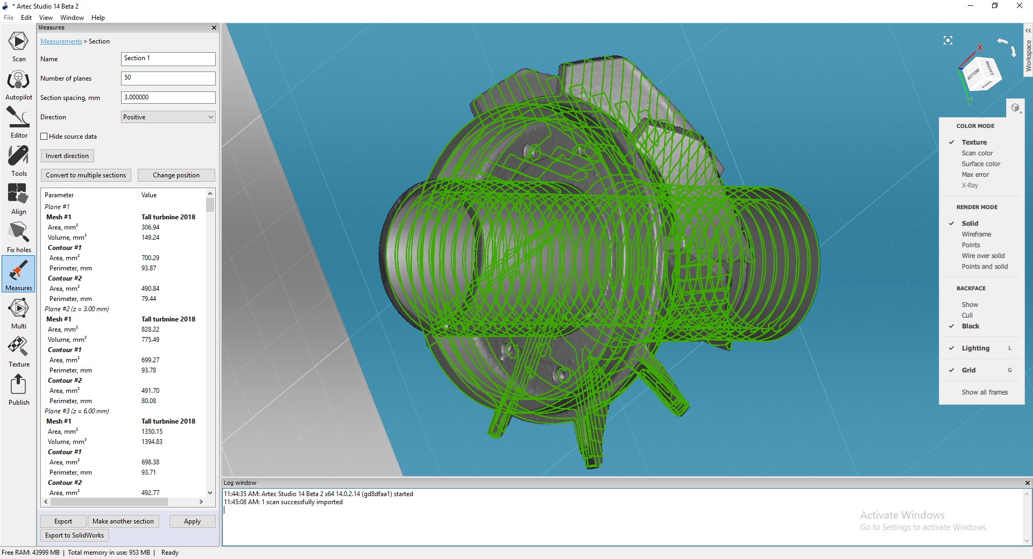Open the Texture tool
Viewport: 1033px width, 559px height.
18,352
